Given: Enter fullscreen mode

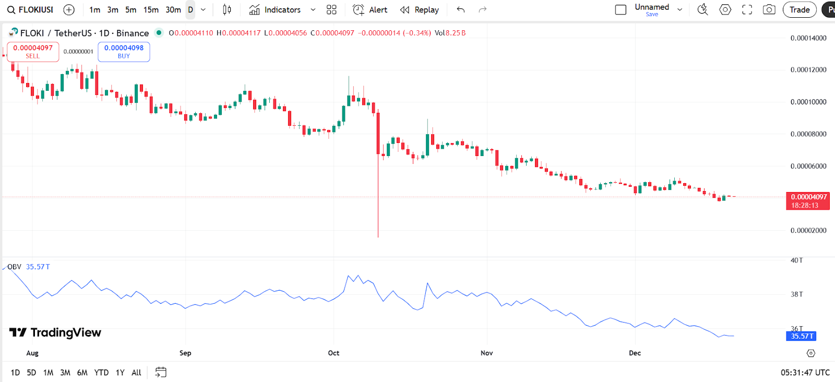Looking at the screenshot, I should (x=747, y=10).
